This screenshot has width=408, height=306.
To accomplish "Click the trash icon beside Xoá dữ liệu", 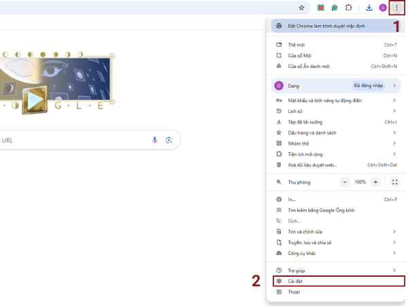I will click(279, 165).
